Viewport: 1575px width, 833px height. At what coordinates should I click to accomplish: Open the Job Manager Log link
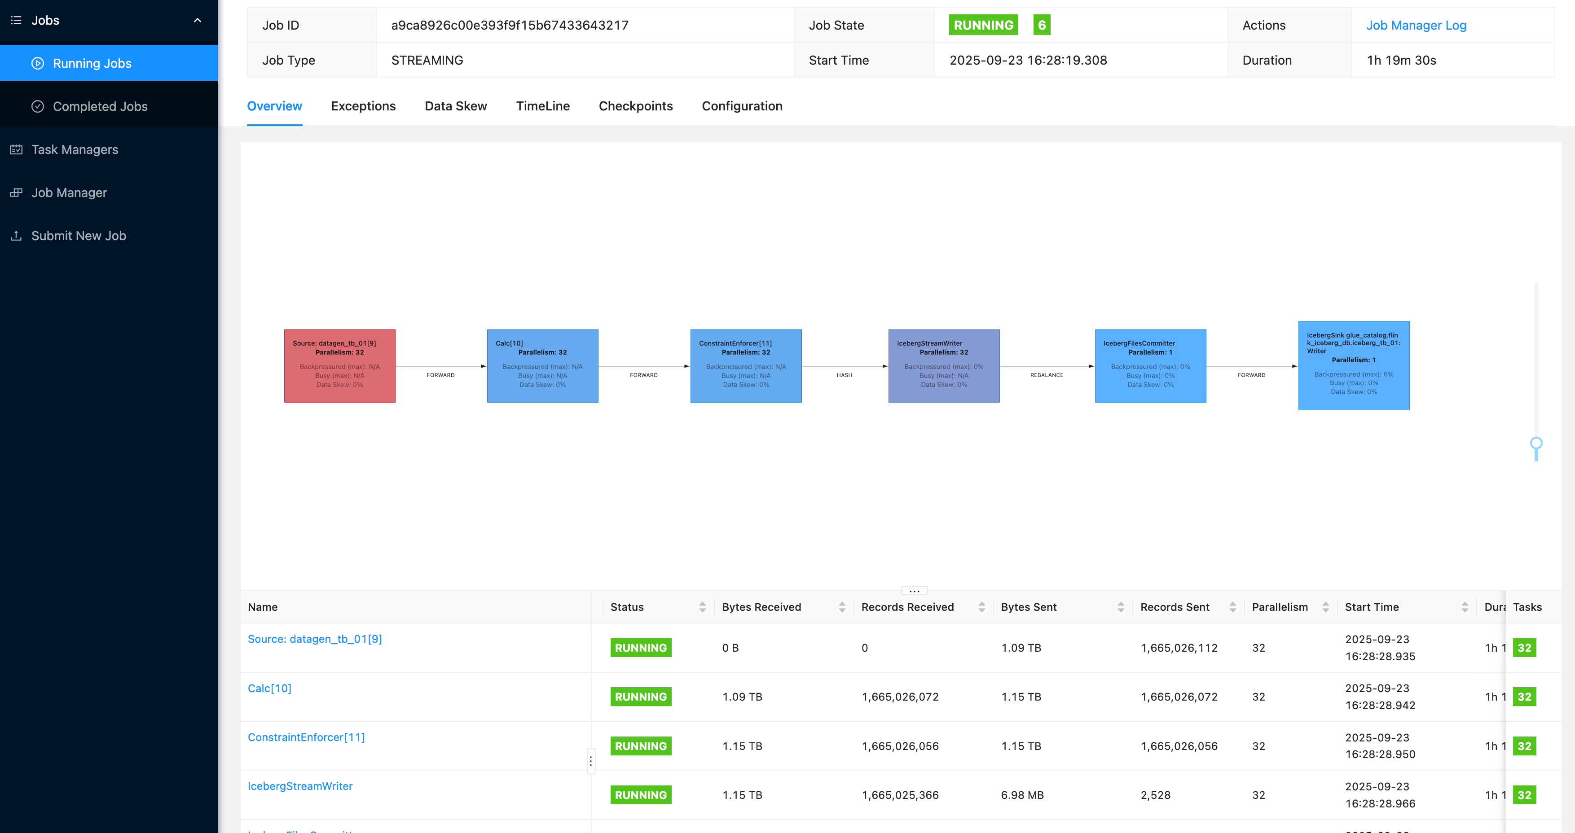(x=1416, y=25)
